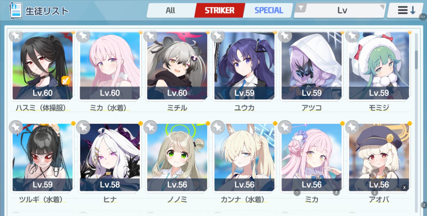Open ユウカ student portrait
Viewport: 427px width, 216px height.
(245, 66)
